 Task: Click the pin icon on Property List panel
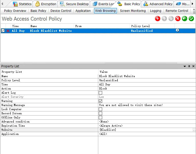[x=189, y=66]
